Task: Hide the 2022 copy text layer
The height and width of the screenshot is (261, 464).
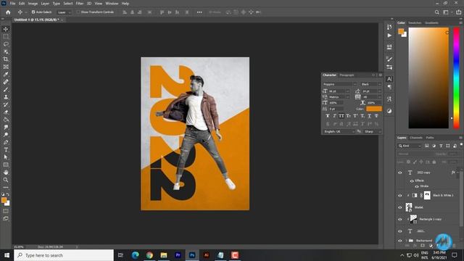Action: 400,173
